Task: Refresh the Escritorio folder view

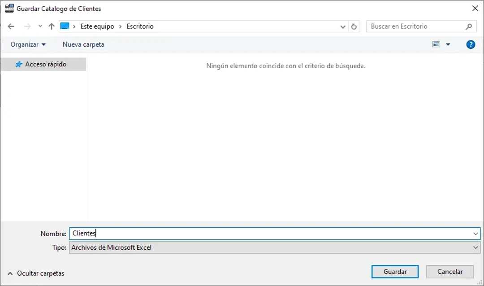Action: [354, 26]
